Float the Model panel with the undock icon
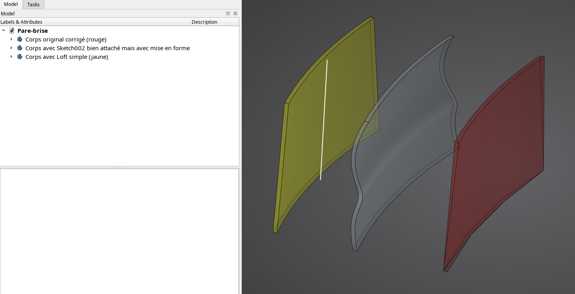The image size is (575, 294). pyautogui.click(x=228, y=13)
